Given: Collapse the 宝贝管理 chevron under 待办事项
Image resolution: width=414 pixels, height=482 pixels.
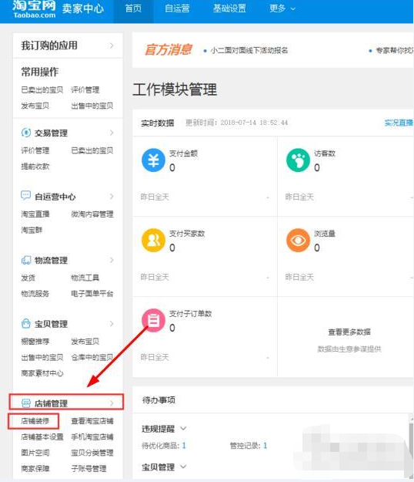Looking at the screenshot, I should tap(183, 467).
